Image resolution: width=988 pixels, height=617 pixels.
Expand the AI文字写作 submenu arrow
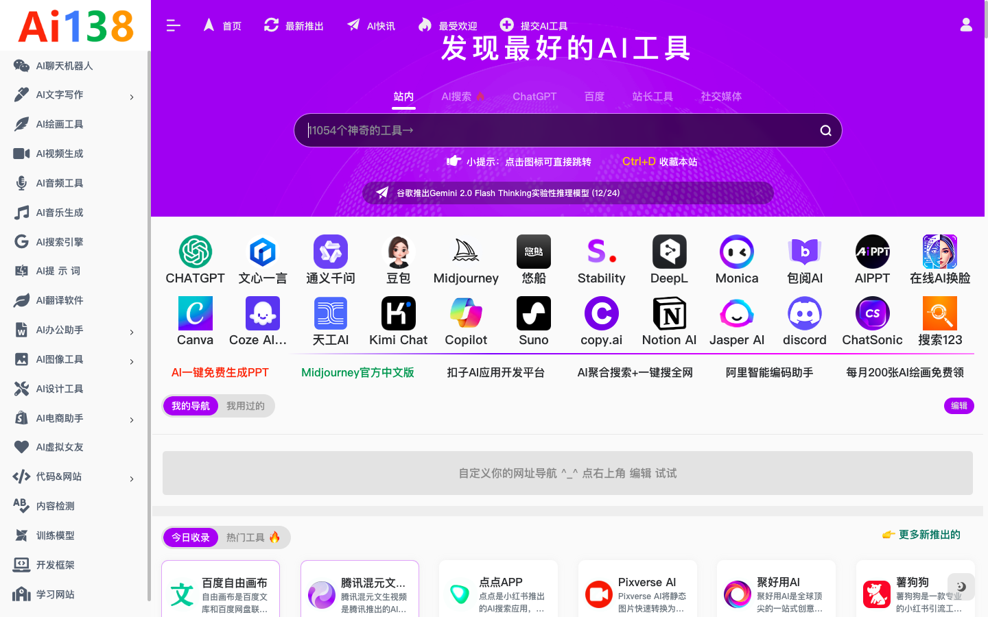click(132, 97)
